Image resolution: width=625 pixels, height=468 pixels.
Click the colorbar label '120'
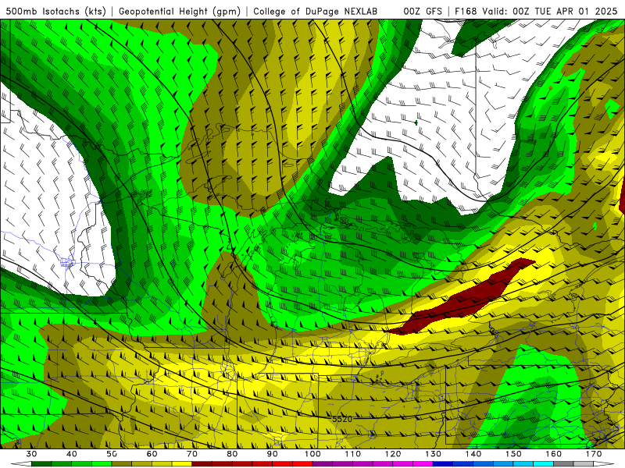coord(393,454)
